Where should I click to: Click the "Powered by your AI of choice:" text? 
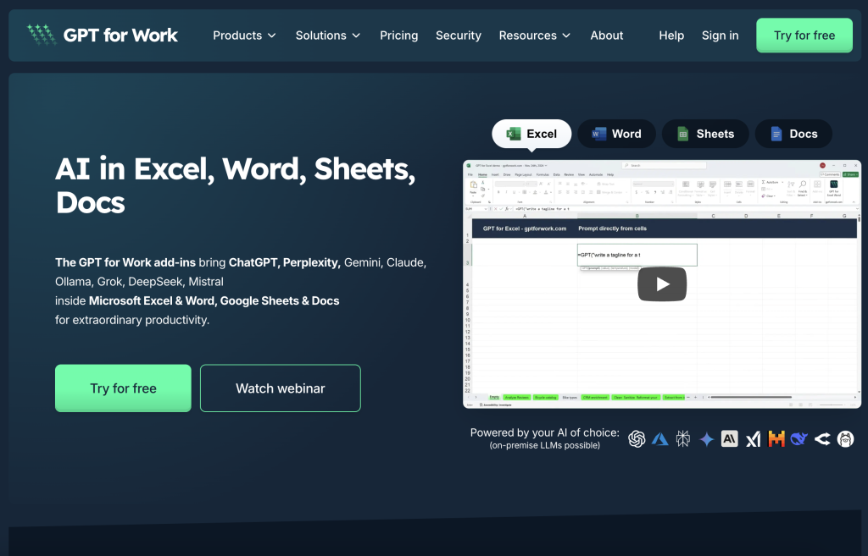545,432
